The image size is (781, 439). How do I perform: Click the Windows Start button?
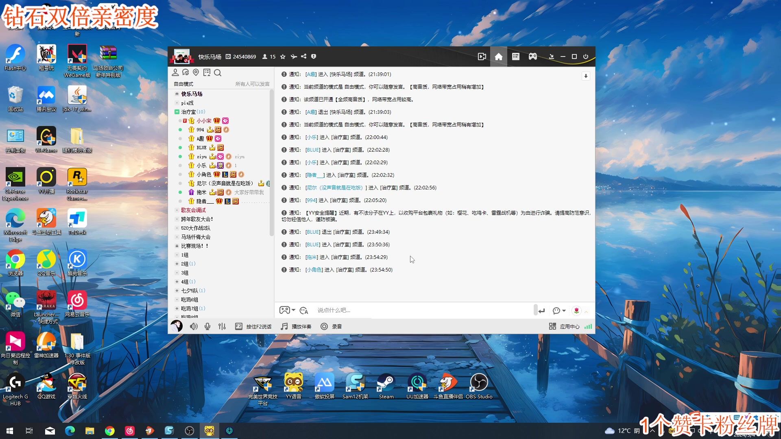pyautogui.click(x=10, y=431)
